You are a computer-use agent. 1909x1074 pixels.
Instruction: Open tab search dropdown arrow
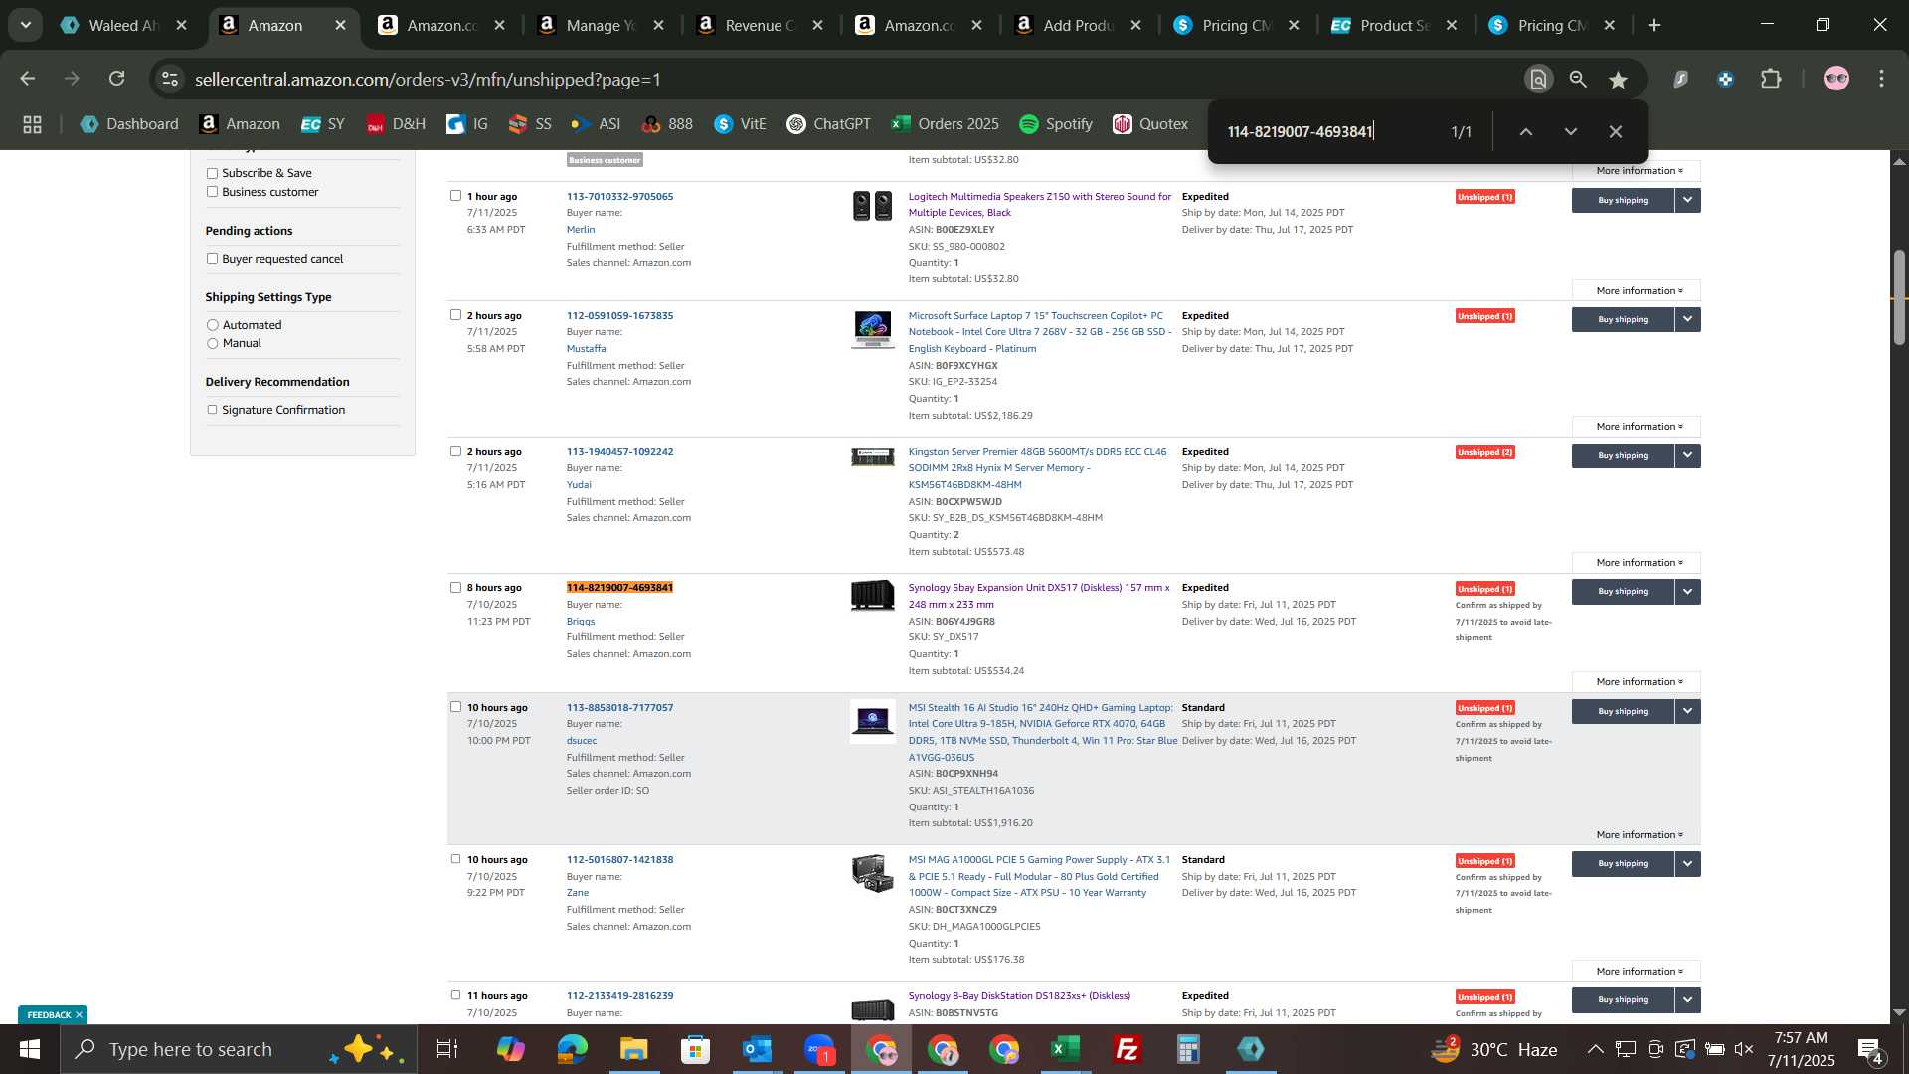pyautogui.click(x=25, y=25)
